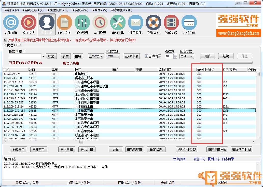Viewport: 263px width, 187px height.
Task: Open the ★导航★(Z) menu
Action: click(11, 10)
